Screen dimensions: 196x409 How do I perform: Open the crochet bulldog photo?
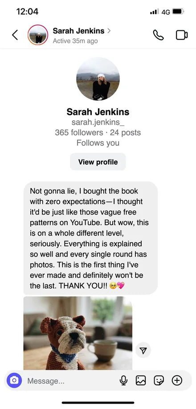click(x=78, y=333)
